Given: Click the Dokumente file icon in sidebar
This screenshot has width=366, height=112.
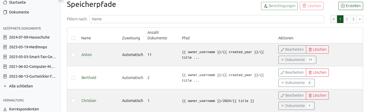Looking at the screenshot, I should click(x=5, y=12).
